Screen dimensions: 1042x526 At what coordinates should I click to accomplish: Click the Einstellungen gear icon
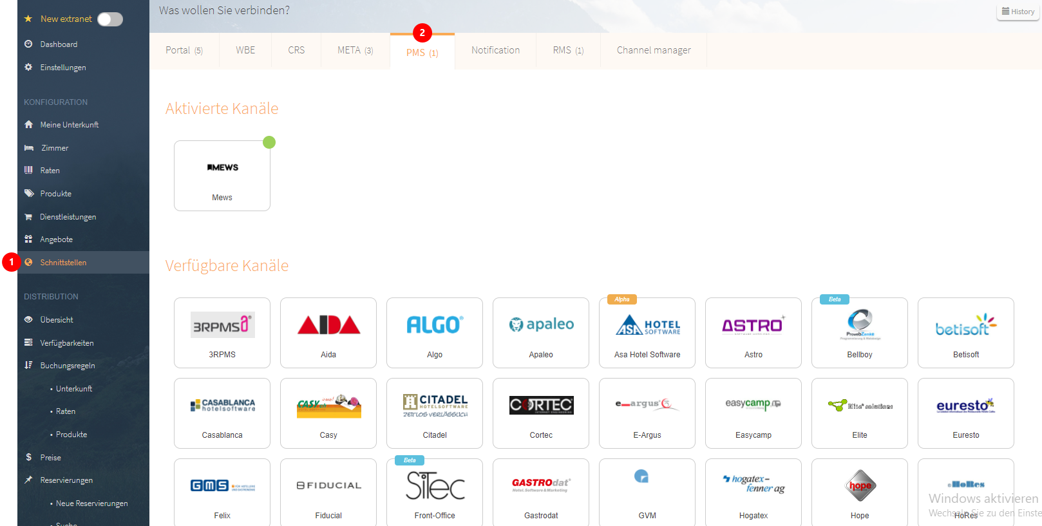pyautogui.click(x=28, y=67)
